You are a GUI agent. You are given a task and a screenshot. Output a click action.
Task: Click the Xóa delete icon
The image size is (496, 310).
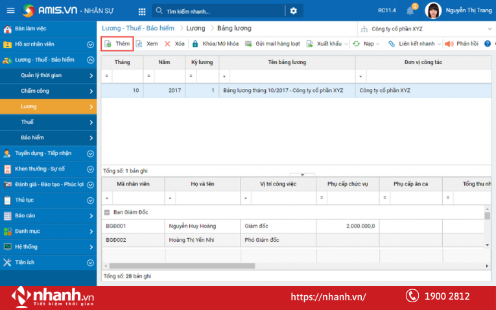click(167, 44)
